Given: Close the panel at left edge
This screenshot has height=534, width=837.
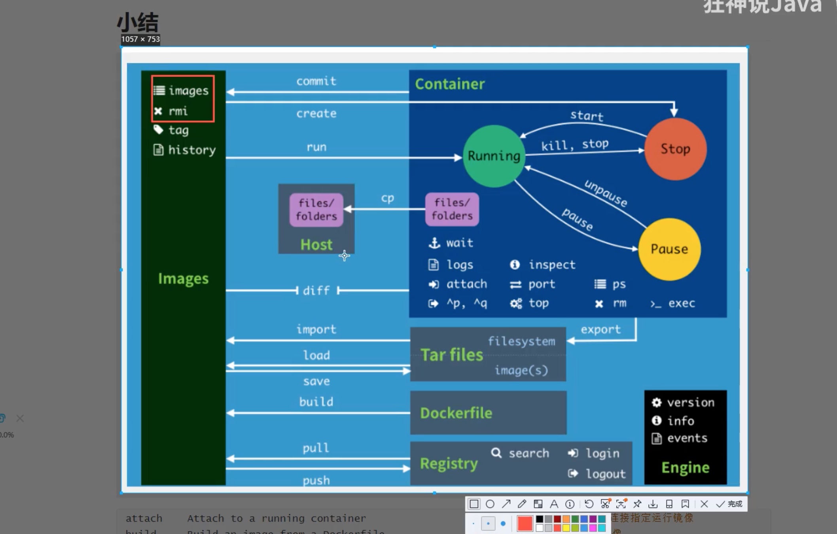Looking at the screenshot, I should [x=20, y=418].
